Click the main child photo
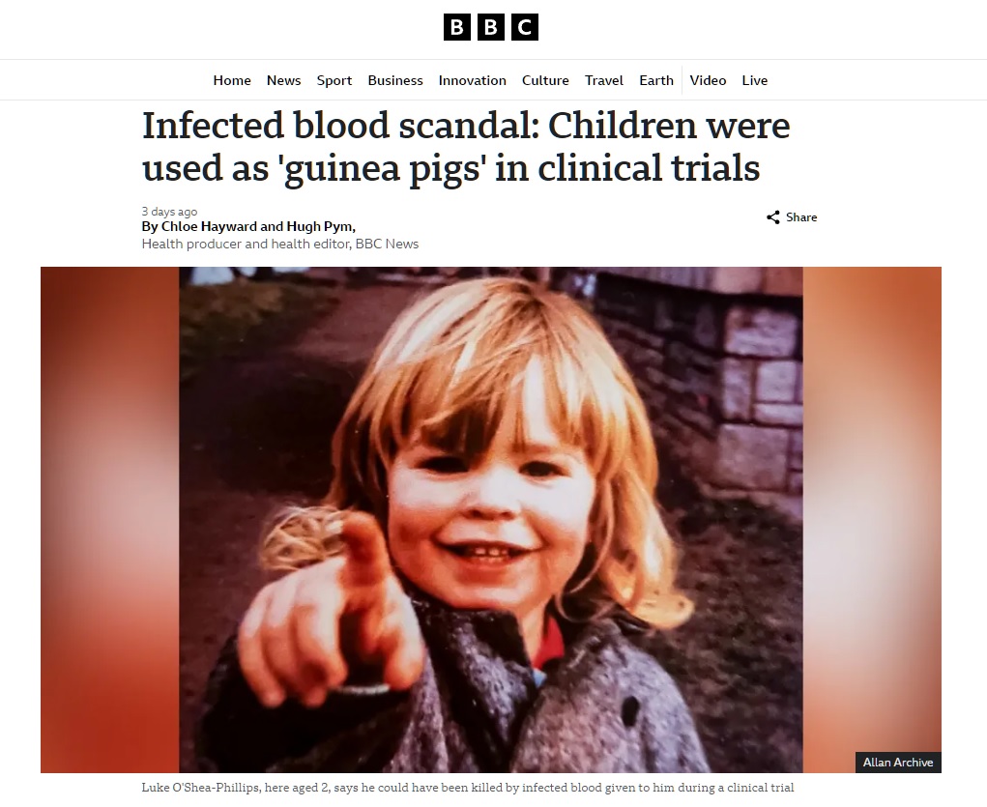The height and width of the screenshot is (807, 987). coord(491,520)
